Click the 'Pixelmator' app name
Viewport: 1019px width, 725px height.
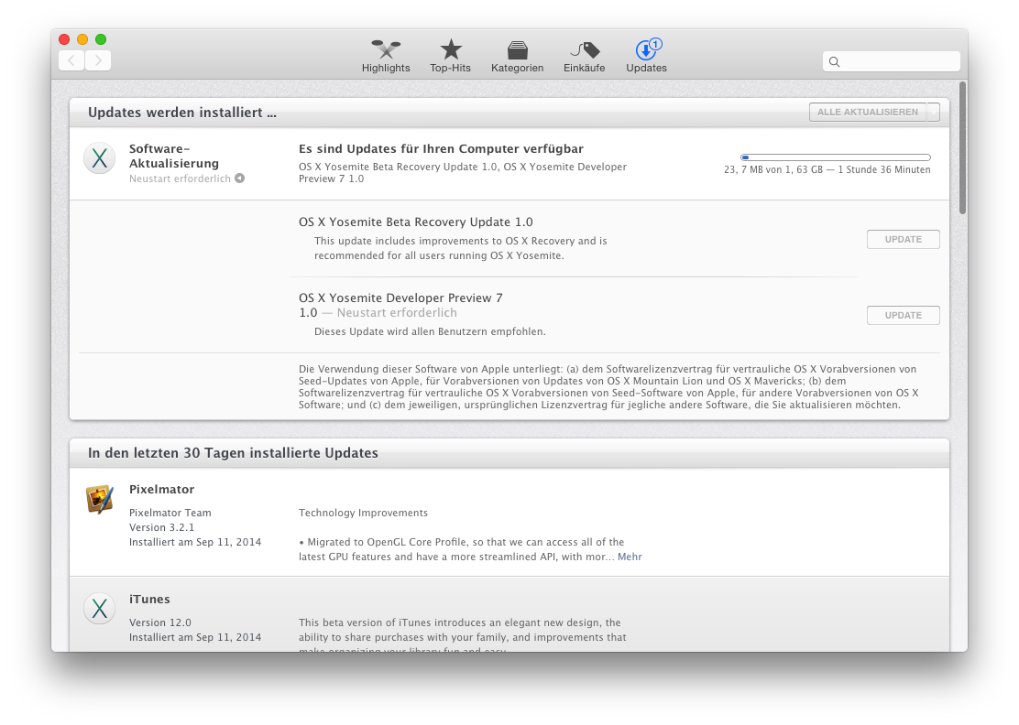(x=161, y=490)
